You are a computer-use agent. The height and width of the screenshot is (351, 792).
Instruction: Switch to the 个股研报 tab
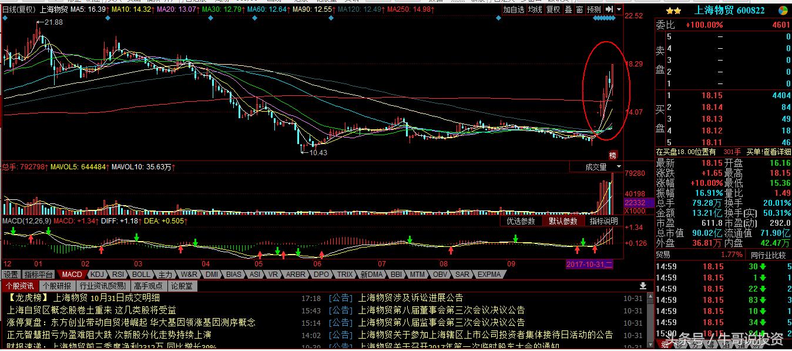[x=56, y=285]
